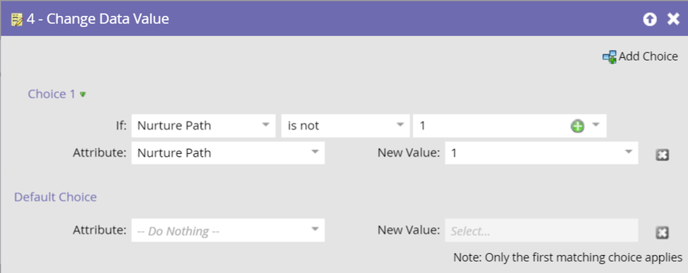Open the Do Nothing attribute dropdown
Image resolution: width=688 pixels, height=273 pixels.
[228, 230]
